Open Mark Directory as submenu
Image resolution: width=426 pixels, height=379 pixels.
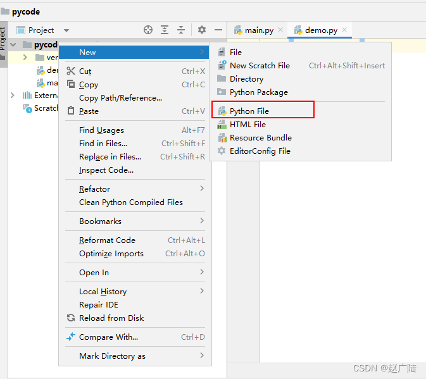[x=135, y=356]
